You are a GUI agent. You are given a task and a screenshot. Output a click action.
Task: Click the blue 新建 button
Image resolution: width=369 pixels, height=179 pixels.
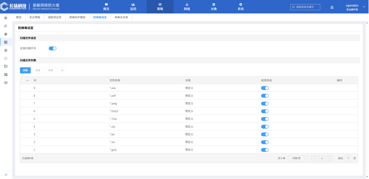click(26, 70)
